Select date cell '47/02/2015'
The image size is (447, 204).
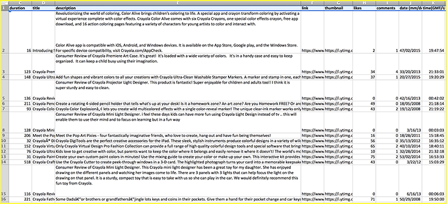tap(410, 32)
